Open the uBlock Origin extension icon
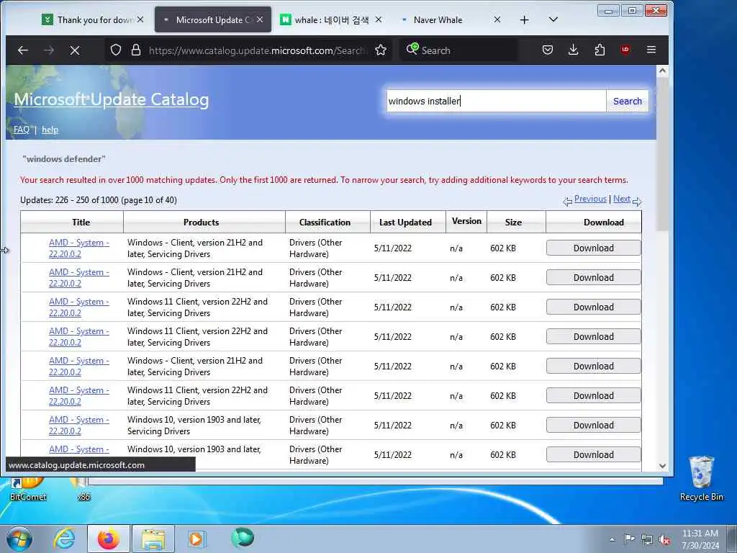737x553 pixels. coord(625,50)
